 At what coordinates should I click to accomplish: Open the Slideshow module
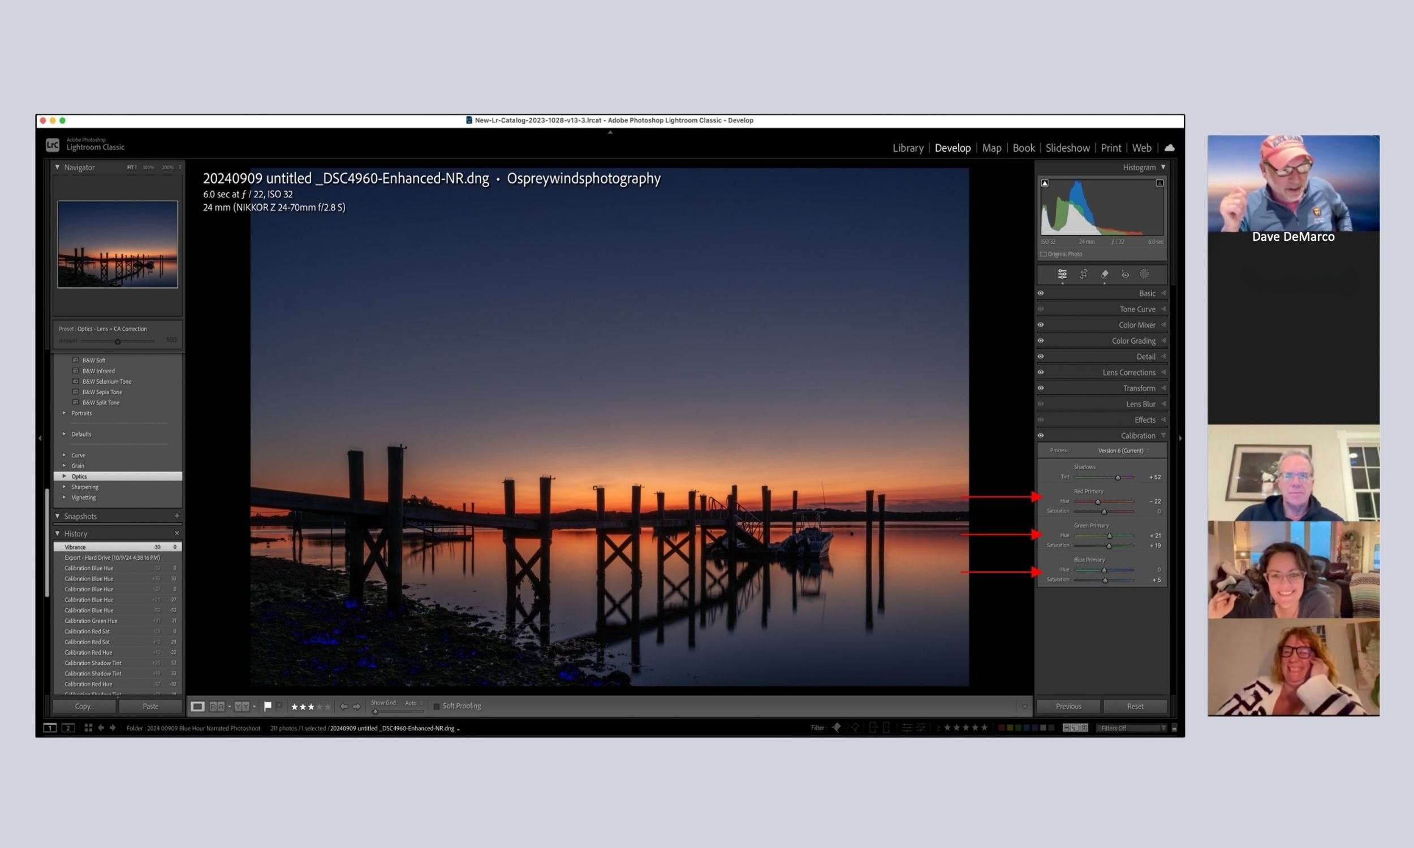[x=1068, y=148]
